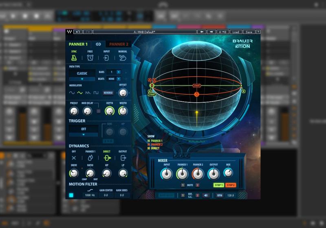
Task: Turn dynamics off with the X icon
Action: [x=74, y=158]
